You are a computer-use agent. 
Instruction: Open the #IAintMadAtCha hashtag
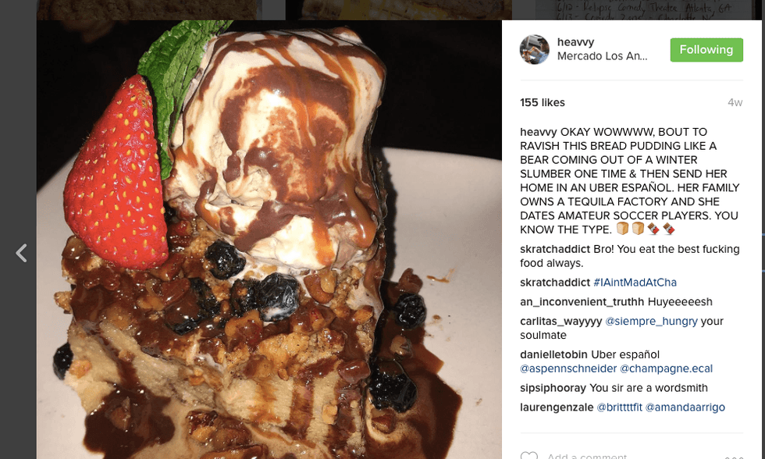click(x=635, y=283)
